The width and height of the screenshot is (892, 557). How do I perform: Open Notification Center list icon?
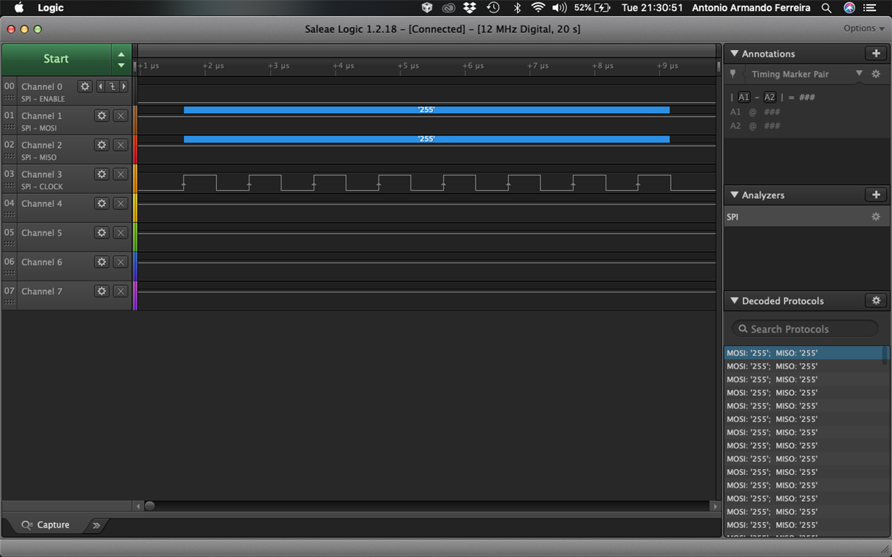pyautogui.click(x=870, y=8)
